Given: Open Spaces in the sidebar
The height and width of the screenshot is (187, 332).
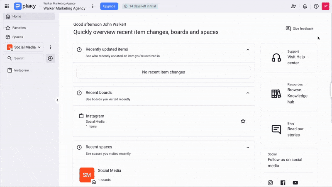Looking at the screenshot, I should (17, 37).
